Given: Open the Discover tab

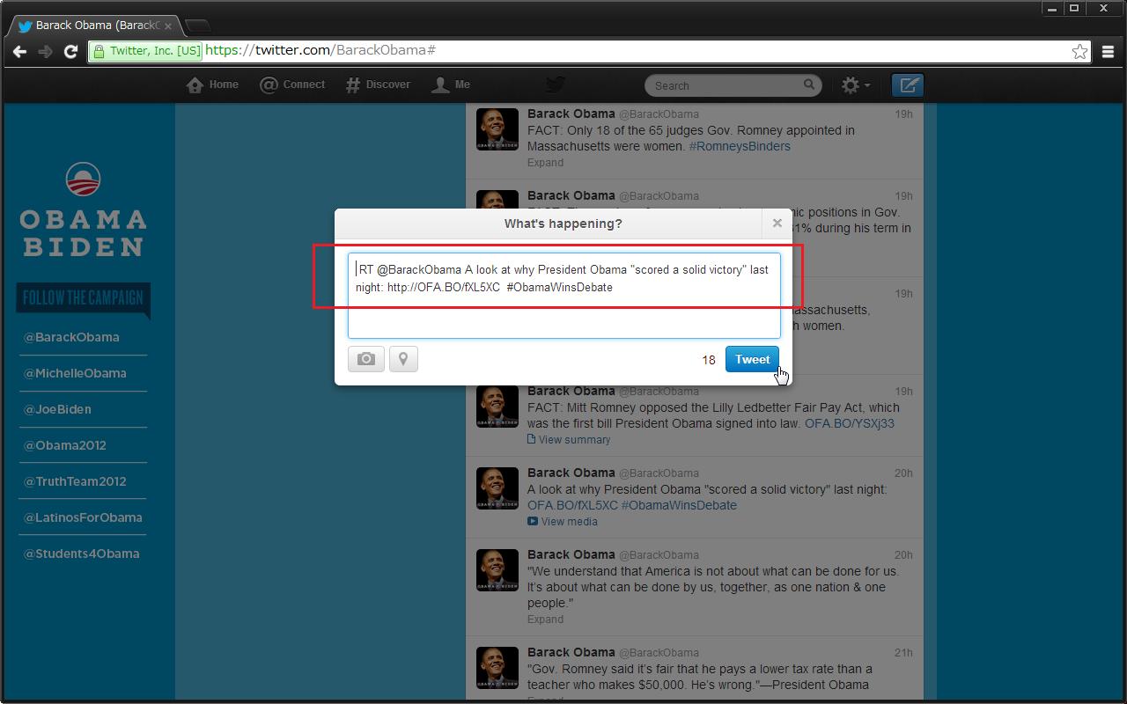Looking at the screenshot, I should click(x=378, y=84).
